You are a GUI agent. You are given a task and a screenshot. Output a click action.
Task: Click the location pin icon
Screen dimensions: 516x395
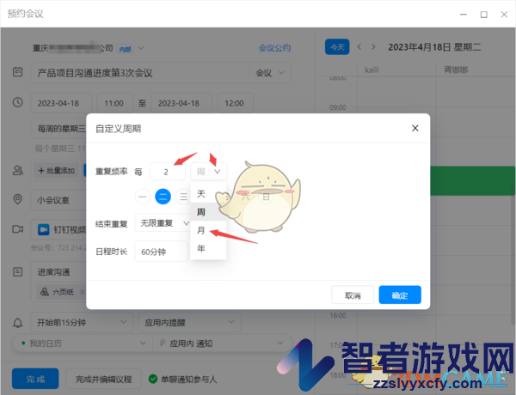[x=18, y=199]
